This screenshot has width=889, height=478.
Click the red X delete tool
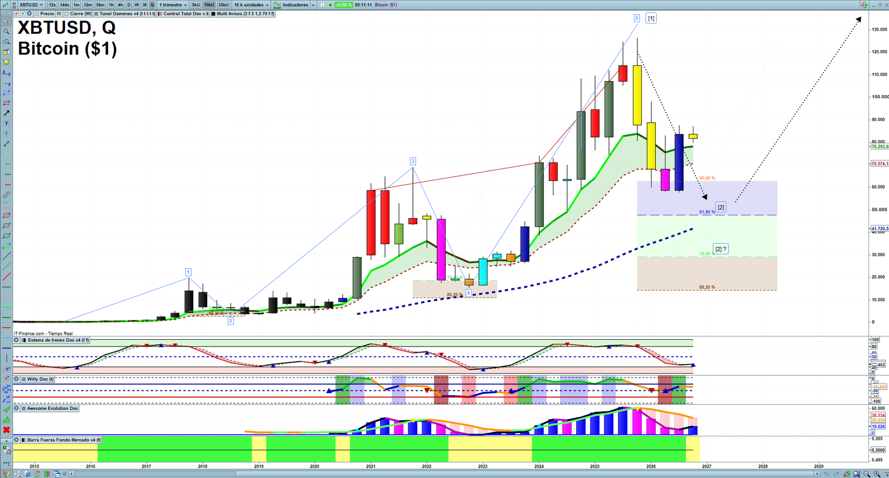(x=7, y=430)
